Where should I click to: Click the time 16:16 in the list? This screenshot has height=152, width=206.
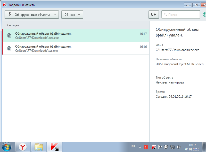click(143, 47)
